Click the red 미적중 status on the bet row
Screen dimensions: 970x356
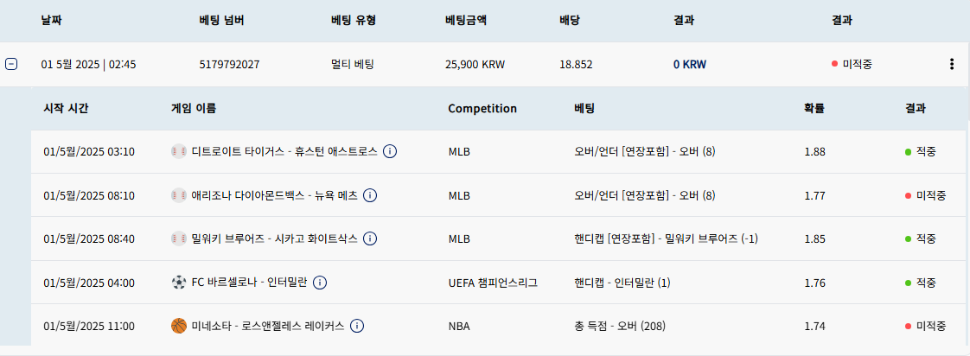852,64
